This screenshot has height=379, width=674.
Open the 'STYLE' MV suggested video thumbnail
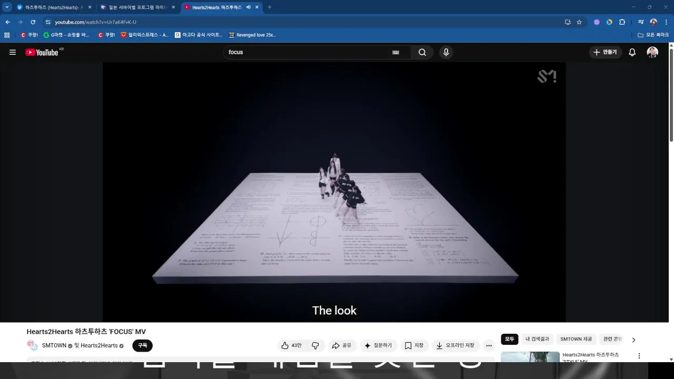pos(530,357)
